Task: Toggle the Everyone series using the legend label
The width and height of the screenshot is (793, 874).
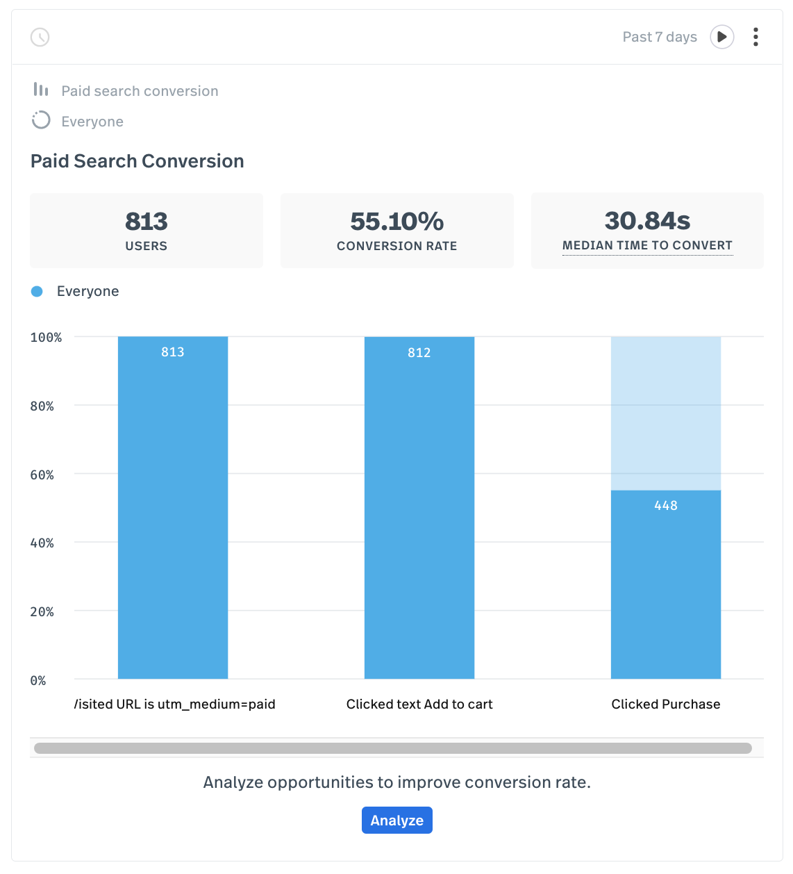Action: click(x=87, y=291)
